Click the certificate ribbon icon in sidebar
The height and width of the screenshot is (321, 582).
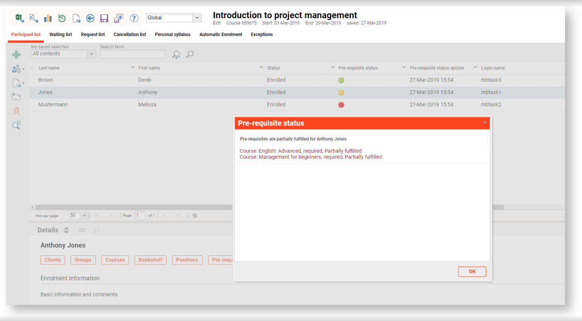[17, 111]
